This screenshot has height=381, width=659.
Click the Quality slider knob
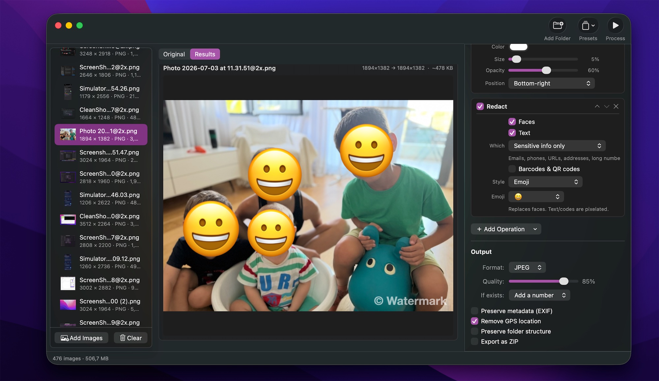click(564, 281)
